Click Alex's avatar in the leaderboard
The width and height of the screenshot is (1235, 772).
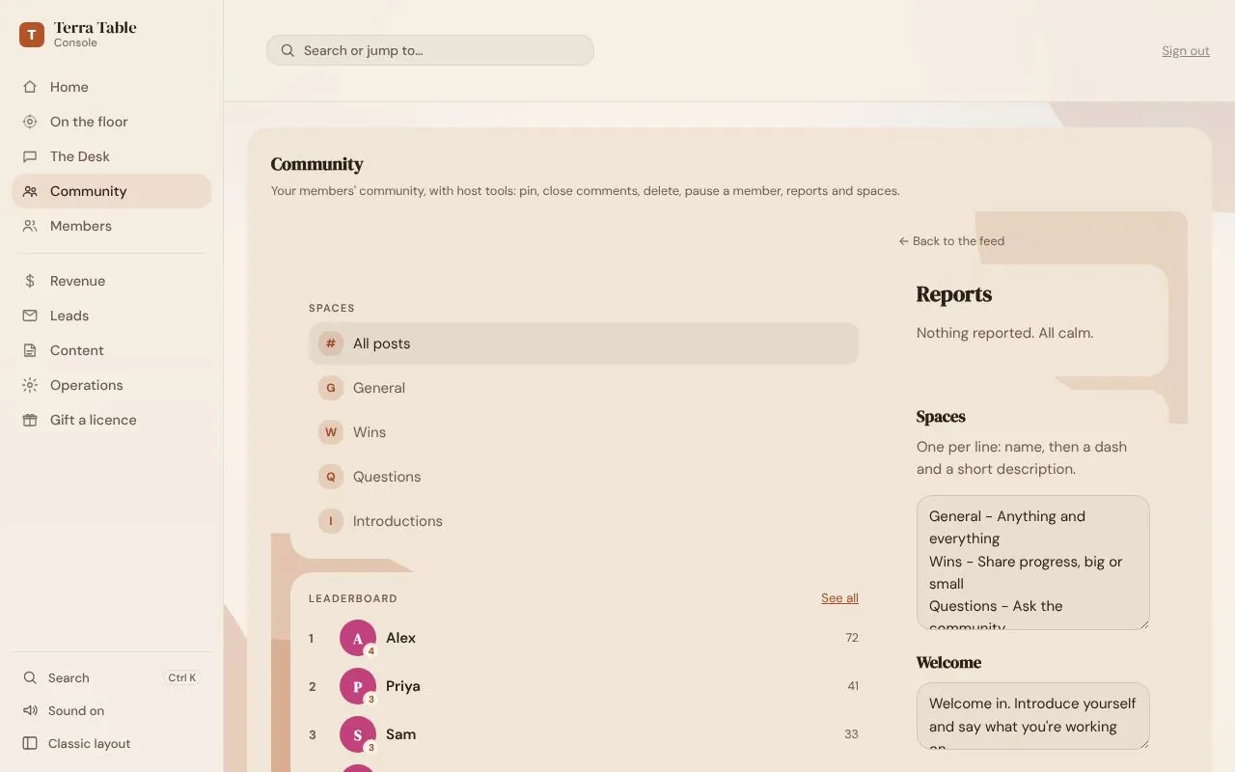[x=358, y=638]
